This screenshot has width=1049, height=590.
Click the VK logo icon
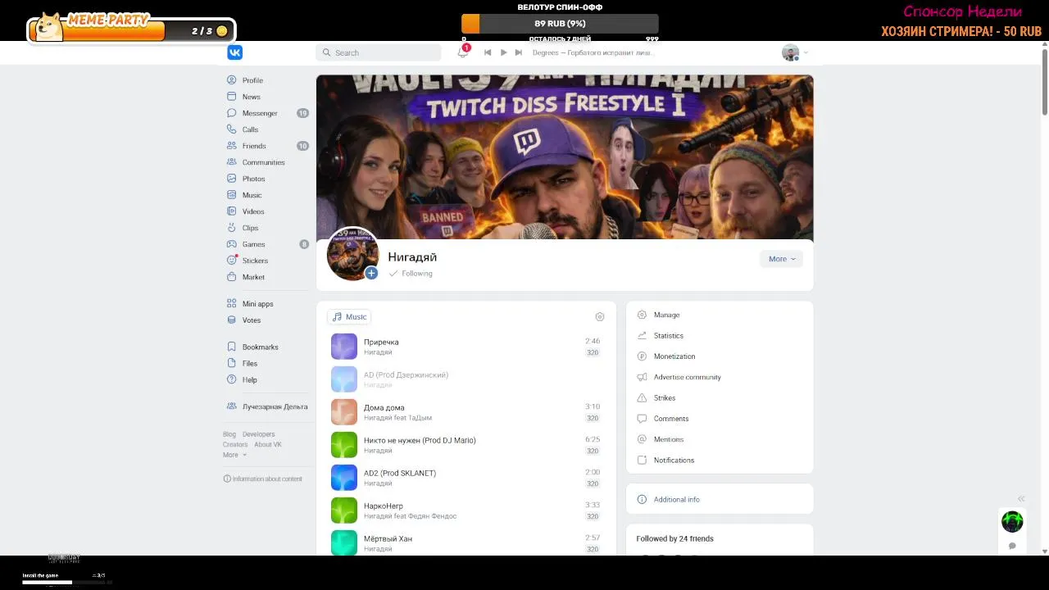point(235,52)
